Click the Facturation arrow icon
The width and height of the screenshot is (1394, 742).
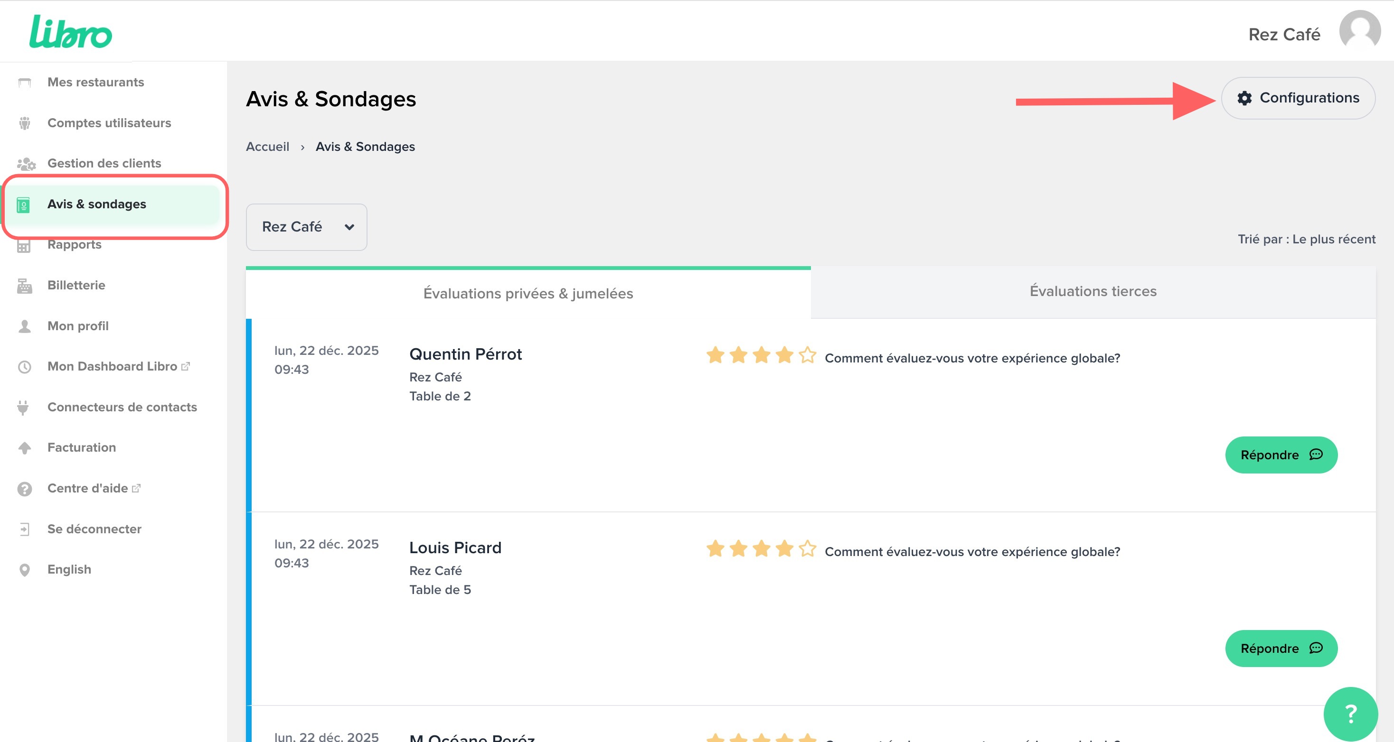pos(24,448)
